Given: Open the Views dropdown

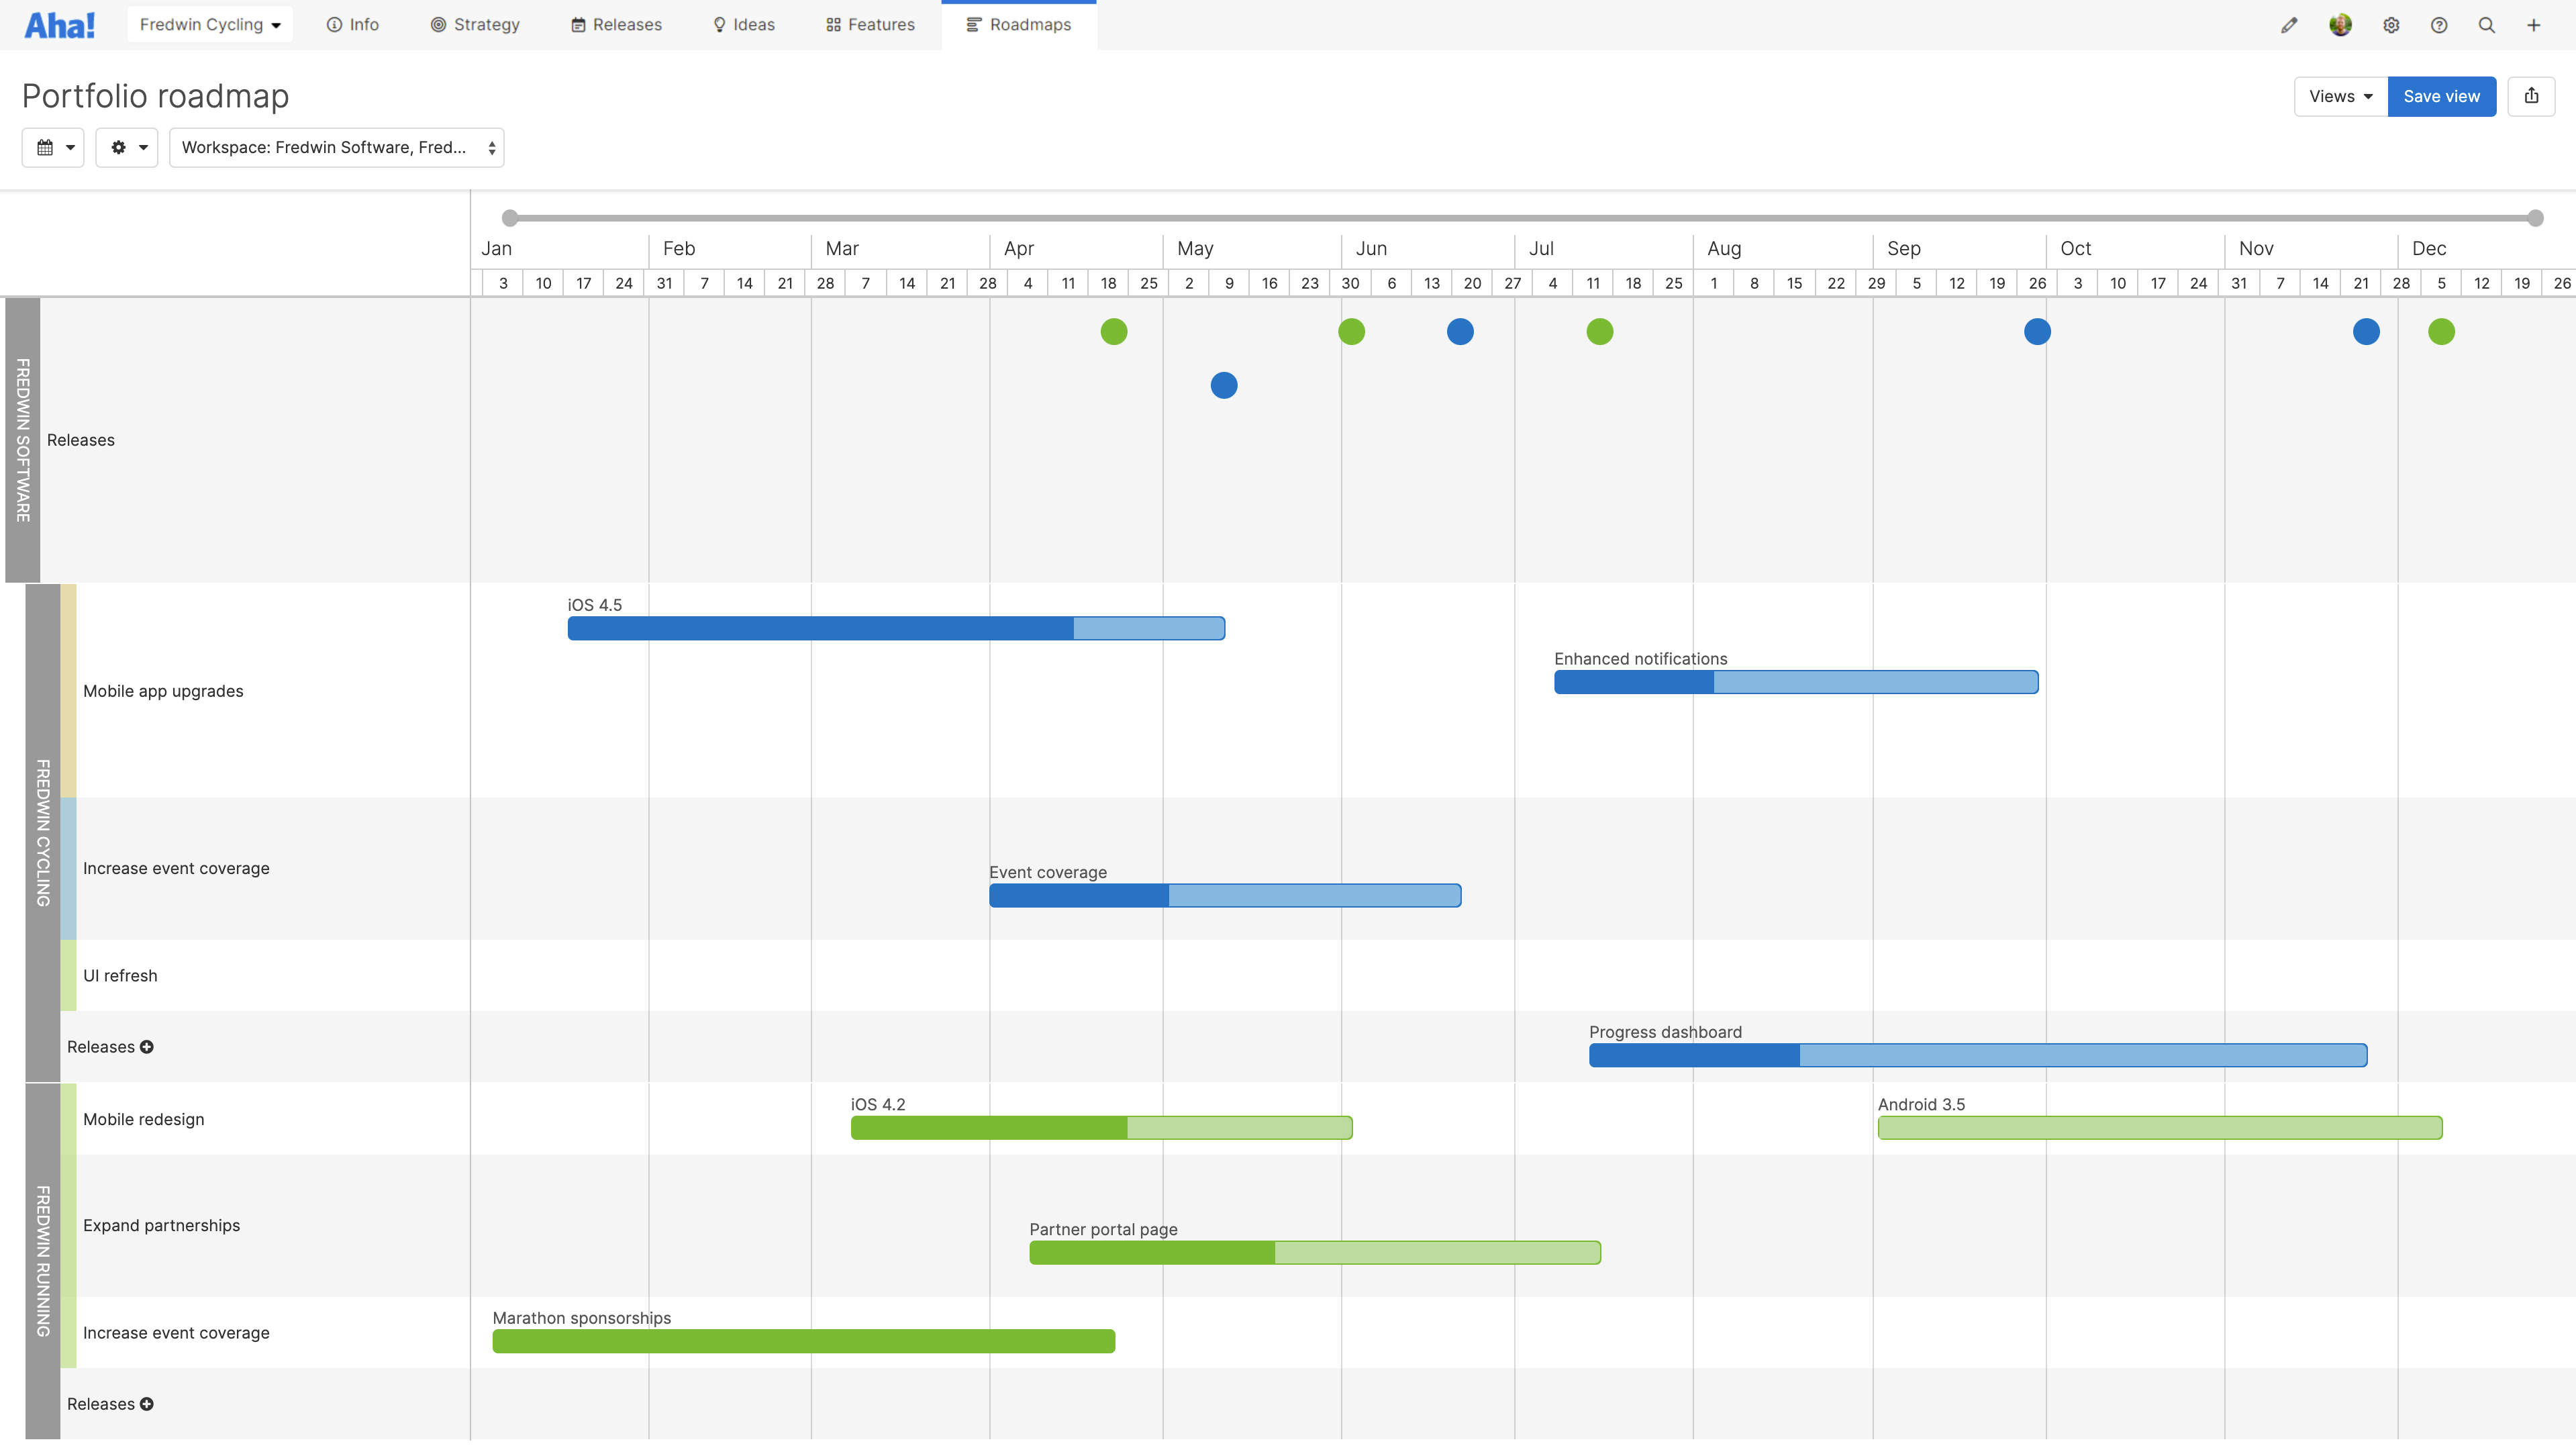Looking at the screenshot, I should point(2339,96).
